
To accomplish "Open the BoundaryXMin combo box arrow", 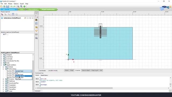I will [x=31, y=71].
